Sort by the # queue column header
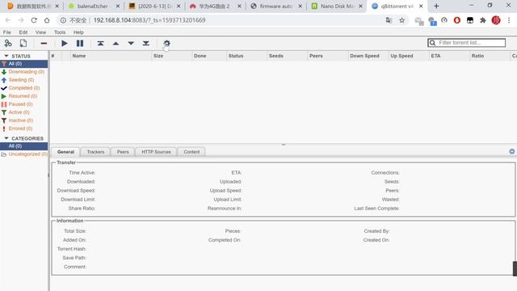The width and height of the screenshot is (517, 291). (56, 56)
